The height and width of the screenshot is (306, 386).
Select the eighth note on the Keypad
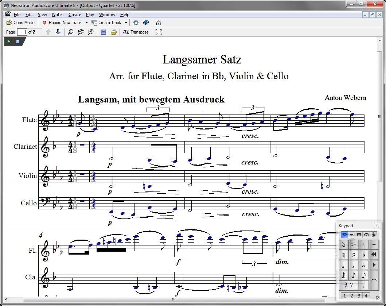(x=364, y=275)
